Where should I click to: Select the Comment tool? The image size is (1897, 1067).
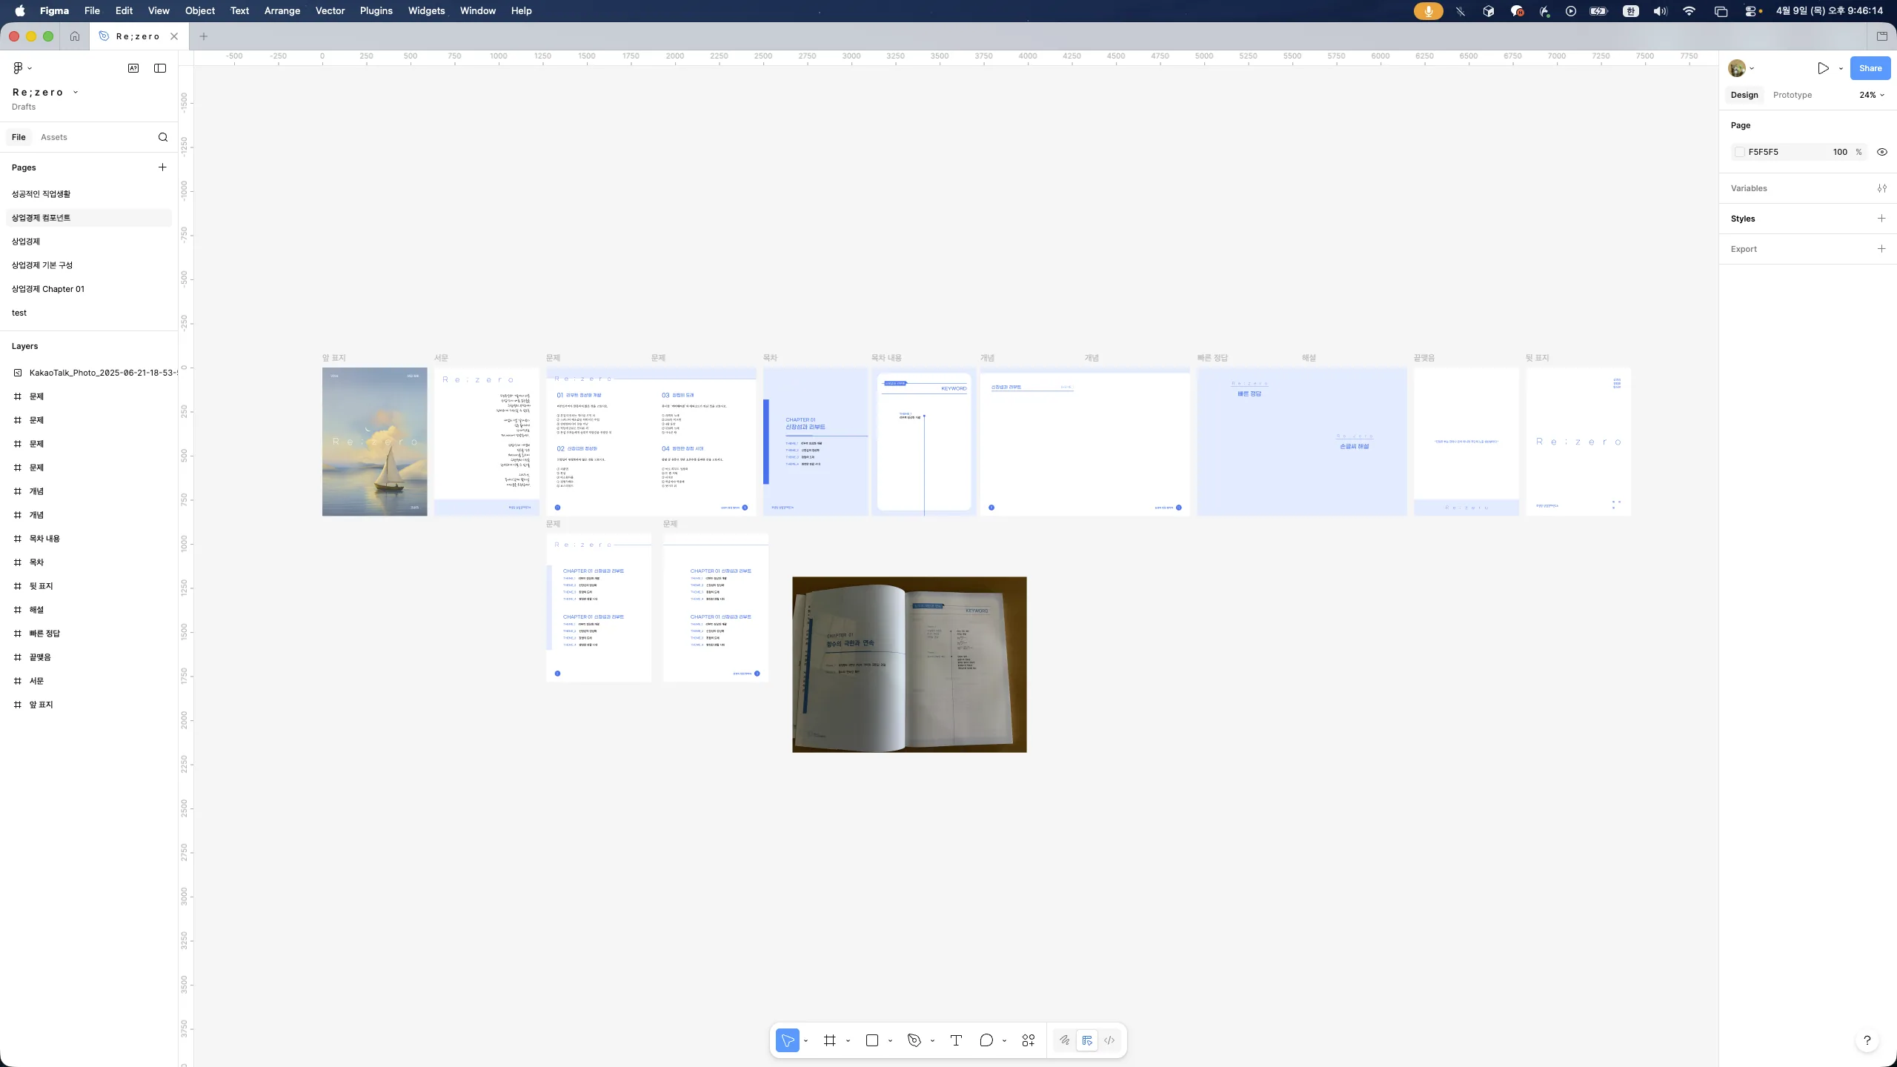click(x=986, y=1040)
